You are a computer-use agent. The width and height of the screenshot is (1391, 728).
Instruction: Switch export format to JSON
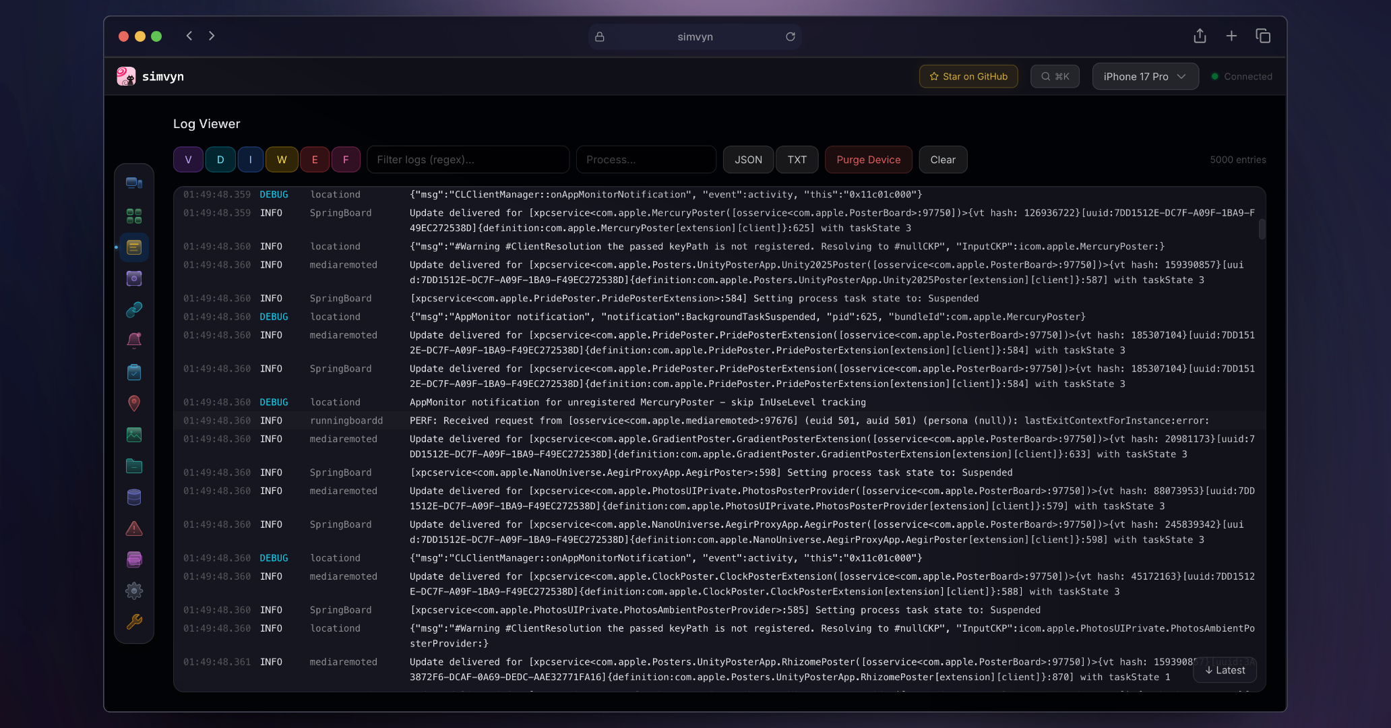748,159
